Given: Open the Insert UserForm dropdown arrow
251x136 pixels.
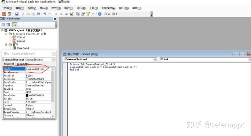Looking at the screenshot, I should (13, 14).
